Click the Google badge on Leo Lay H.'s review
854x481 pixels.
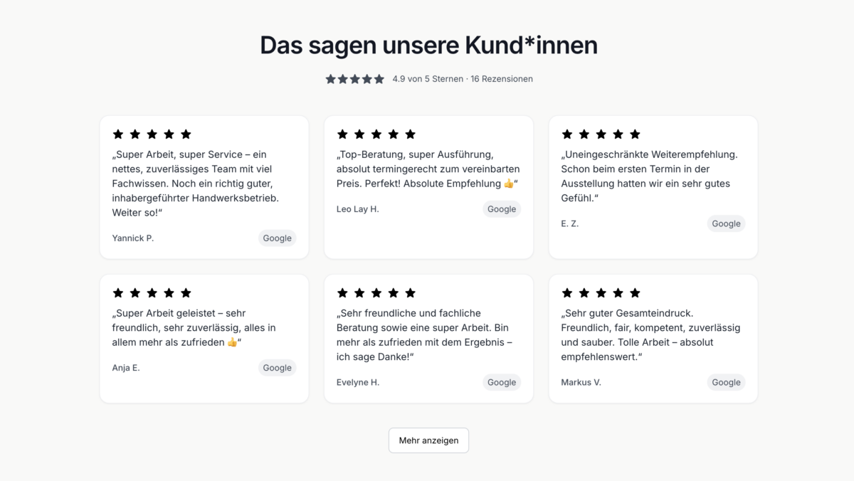[x=502, y=209]
